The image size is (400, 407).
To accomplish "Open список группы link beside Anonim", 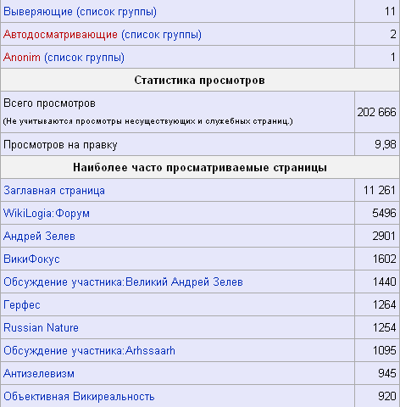I will [84, 58].
